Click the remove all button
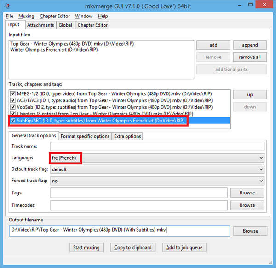 click(x=250, y=57)
